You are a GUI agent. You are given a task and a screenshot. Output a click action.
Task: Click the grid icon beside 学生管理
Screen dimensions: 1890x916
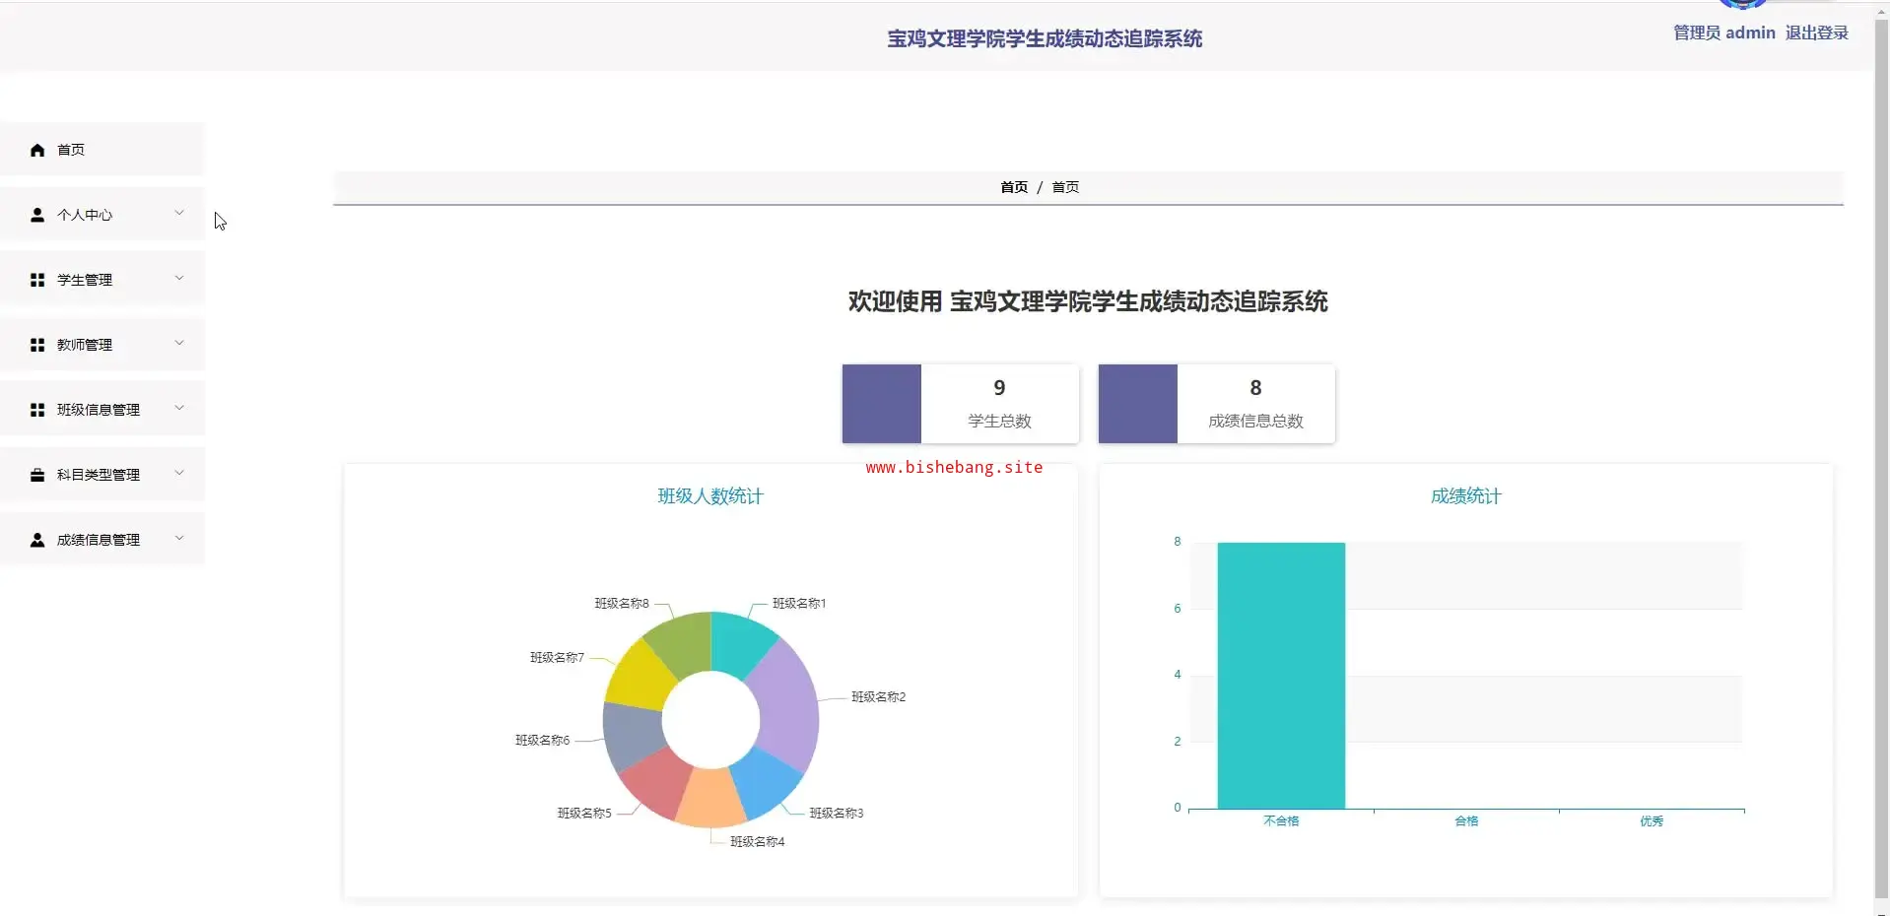37,280
